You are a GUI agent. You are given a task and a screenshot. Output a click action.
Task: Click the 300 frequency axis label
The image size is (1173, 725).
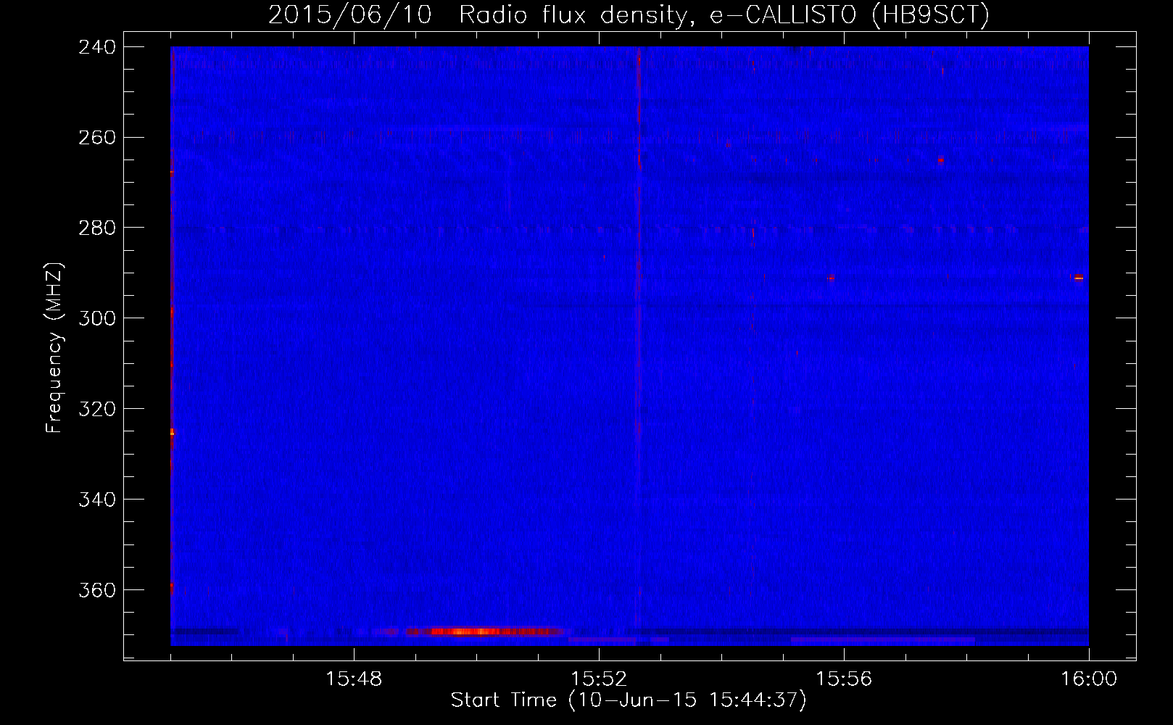[97, 319]
